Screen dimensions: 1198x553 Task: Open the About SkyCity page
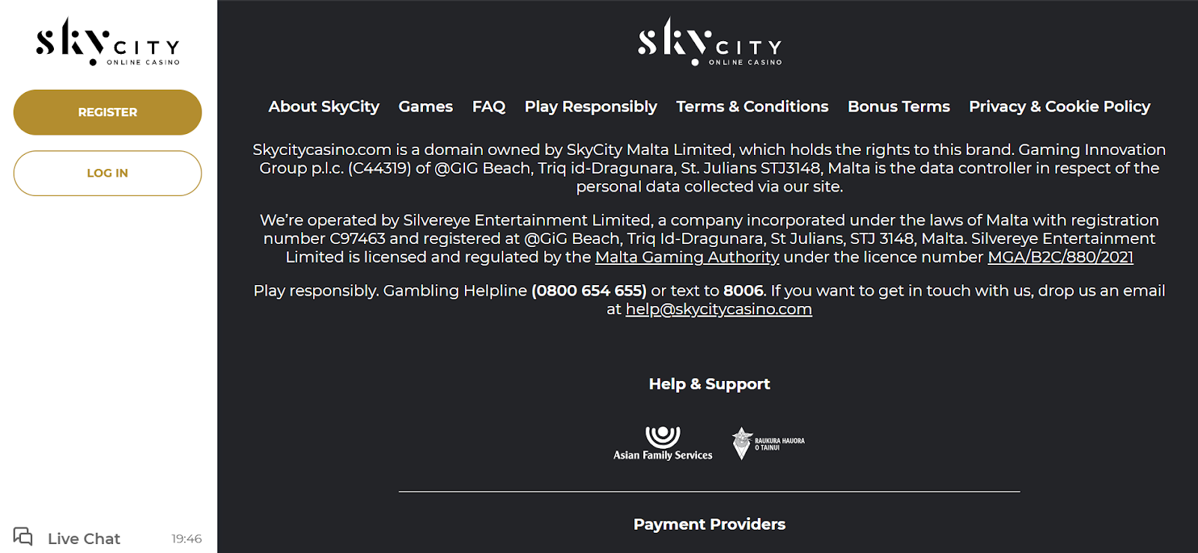point(323,107)
